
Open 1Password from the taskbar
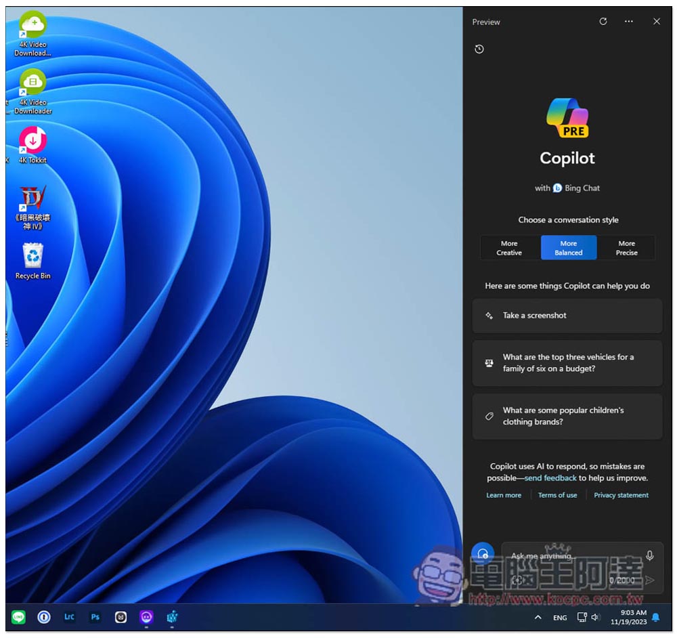tap(43, 617)
